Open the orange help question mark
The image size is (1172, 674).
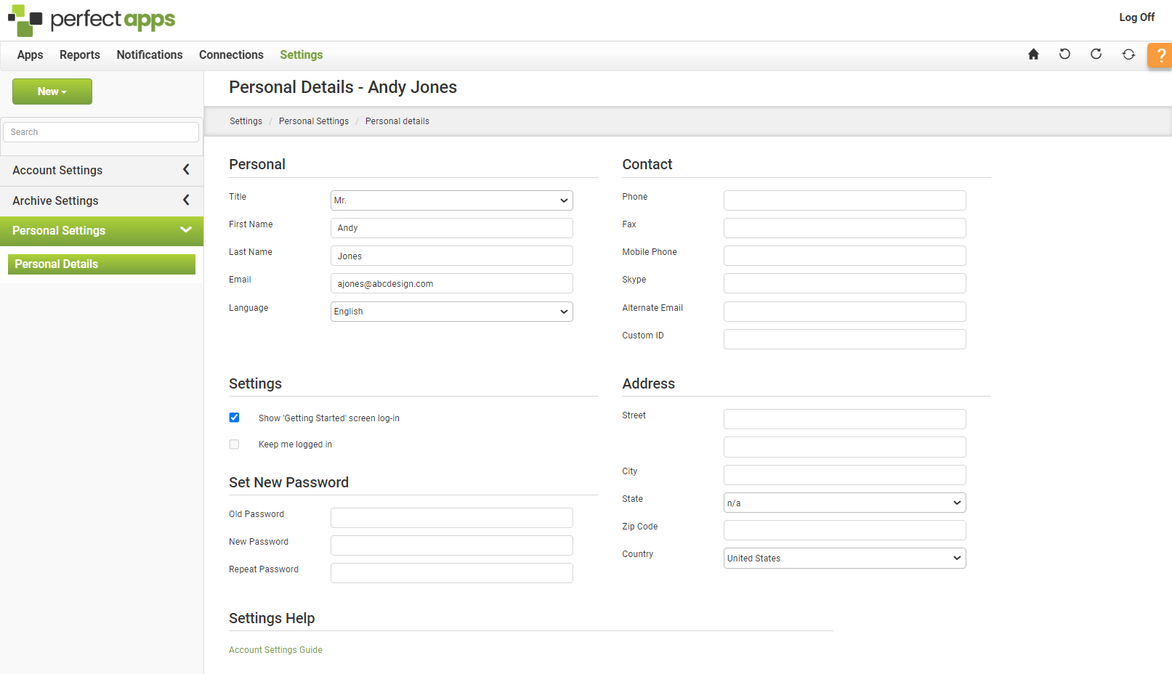[x=1160, y=55]
